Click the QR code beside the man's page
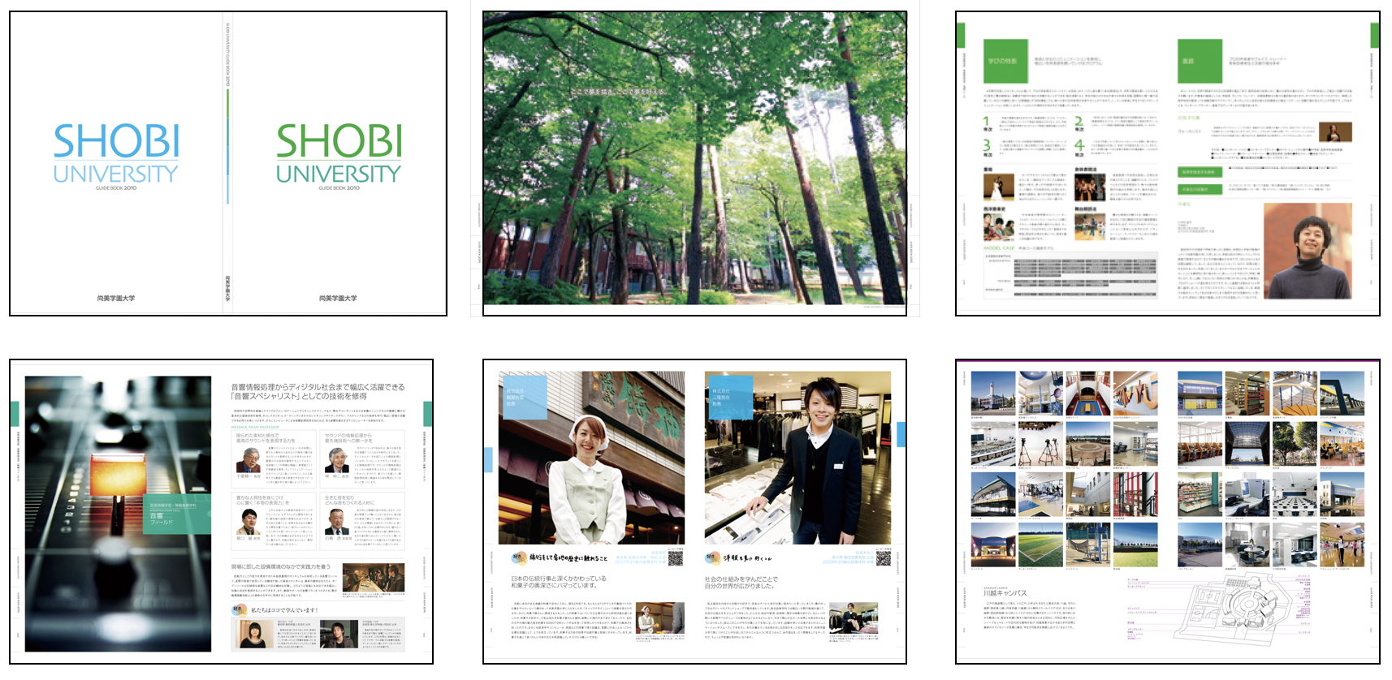Image resolution: width=1392 pixels, height=680 pixels. point(883,558)
